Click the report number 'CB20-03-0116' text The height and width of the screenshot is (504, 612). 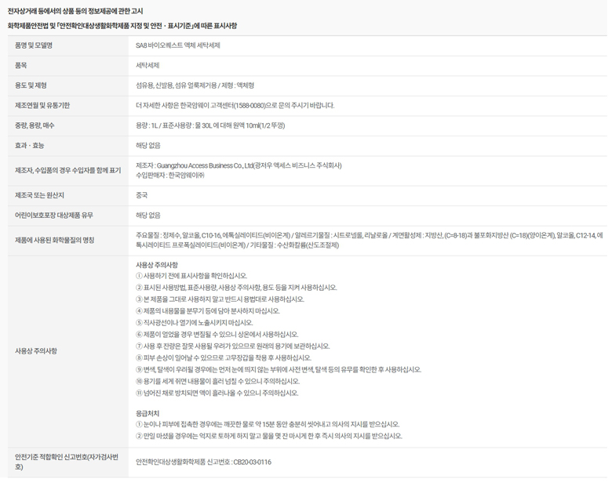(251, 462)
